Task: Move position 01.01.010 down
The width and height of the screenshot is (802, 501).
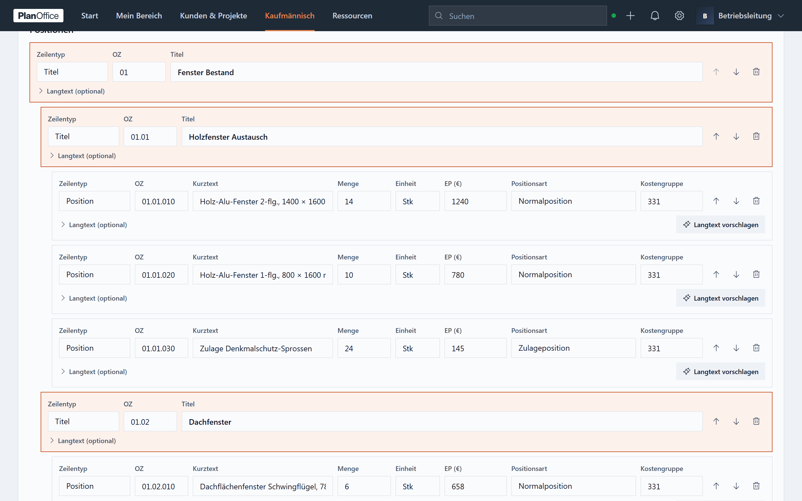Action: point(736,201)
